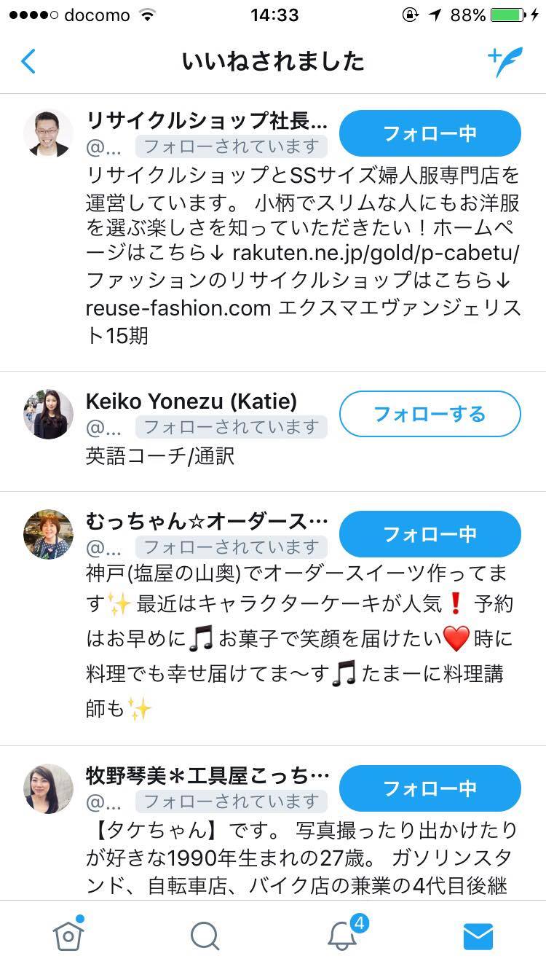
Task: Follow Keiko Yonezu with フォローする button
Action: click(430, 414)
